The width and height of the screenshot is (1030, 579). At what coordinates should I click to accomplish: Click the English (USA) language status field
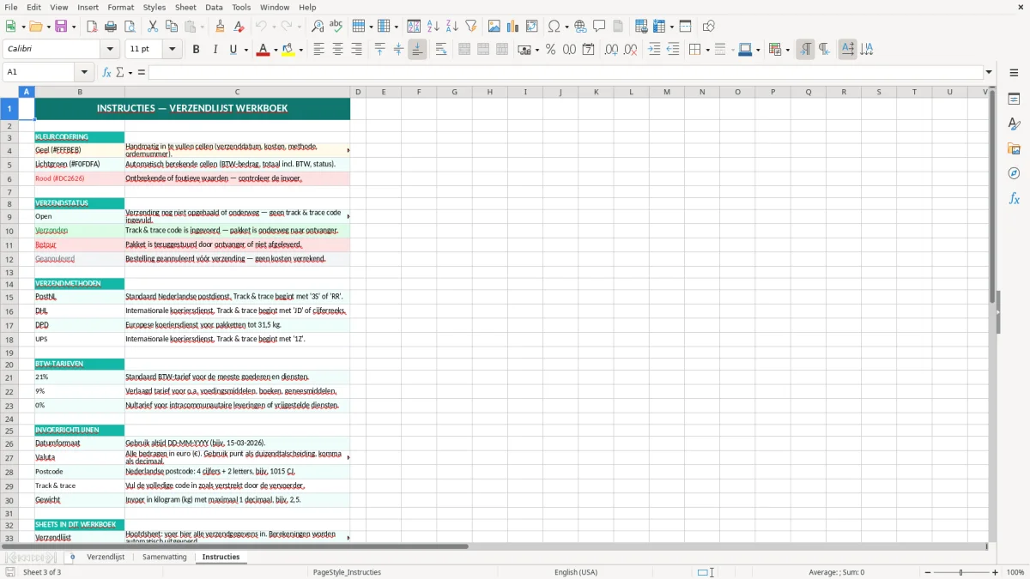(x=576, y=572)
